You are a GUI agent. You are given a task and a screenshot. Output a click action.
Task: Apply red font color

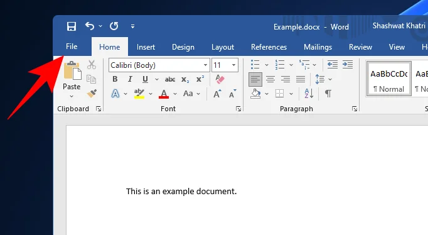[x=164, y=94]
